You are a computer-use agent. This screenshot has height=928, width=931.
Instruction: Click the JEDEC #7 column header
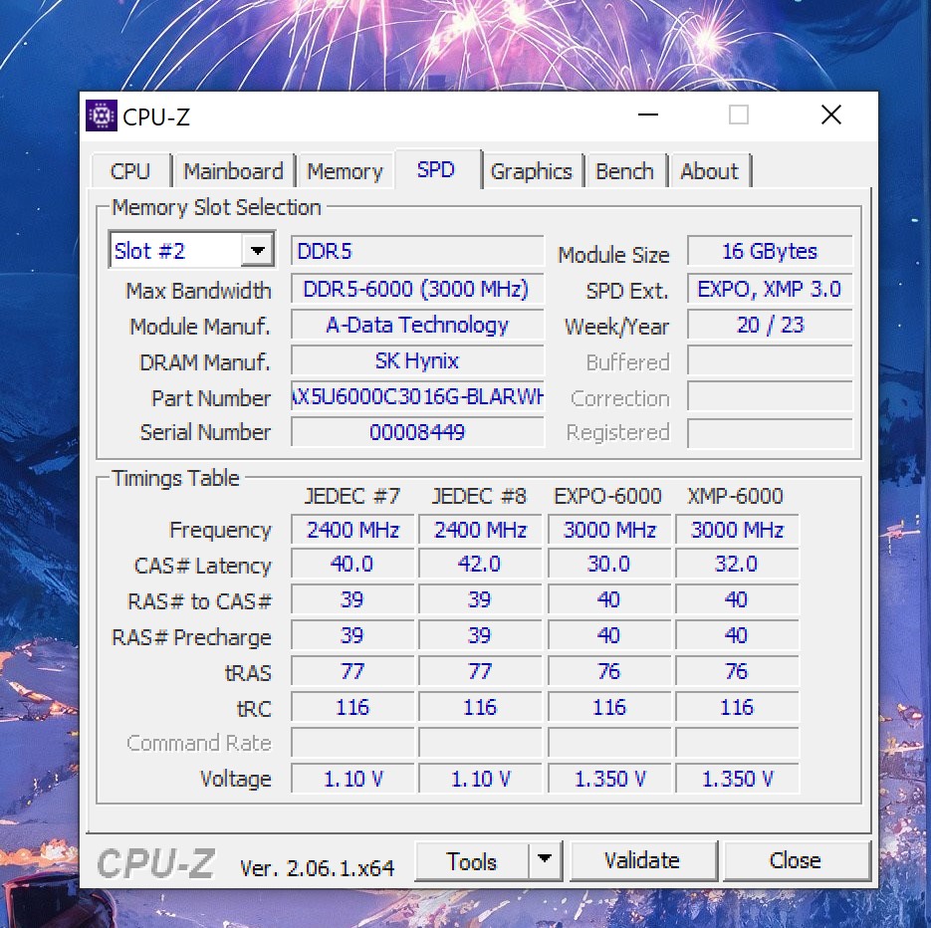[352, 496]
